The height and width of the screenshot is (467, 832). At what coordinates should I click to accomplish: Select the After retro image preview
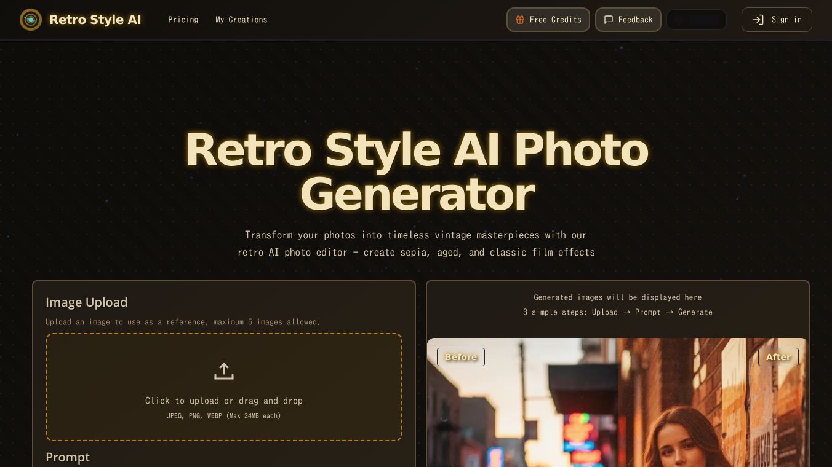[713, 402]
